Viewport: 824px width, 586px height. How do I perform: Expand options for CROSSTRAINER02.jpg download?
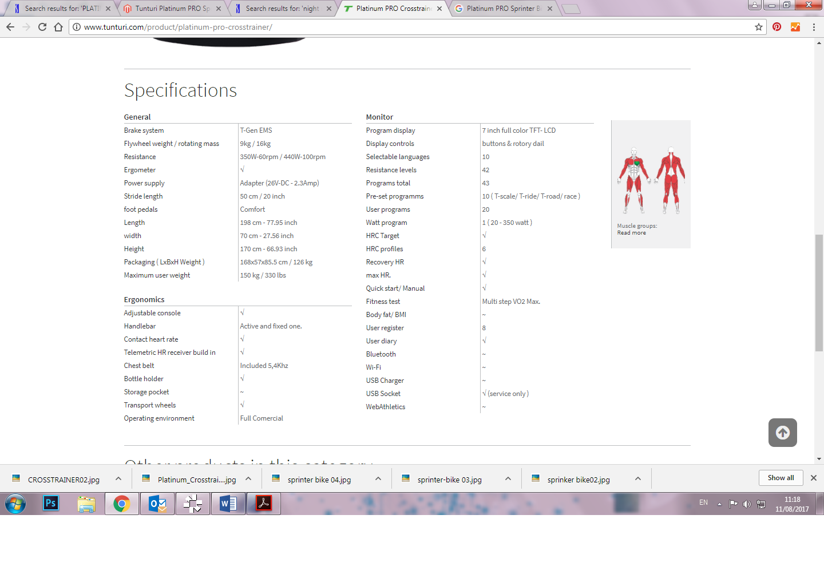coord(118,479)
